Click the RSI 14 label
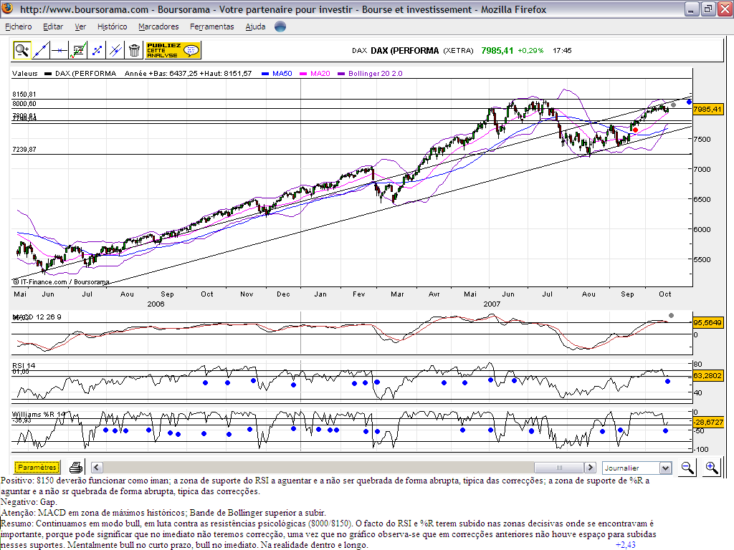This screenshot has width=734, height=550. point(24,366)
